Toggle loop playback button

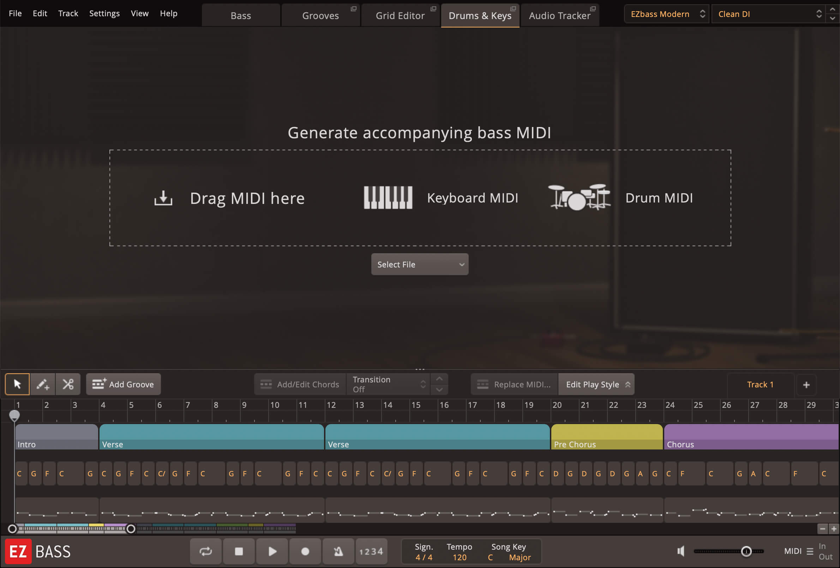click(206, 551)
